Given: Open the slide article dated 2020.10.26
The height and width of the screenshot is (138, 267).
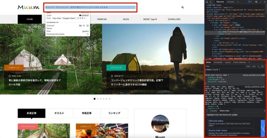Looking at the screenshot, I should (x=35, y=80).
